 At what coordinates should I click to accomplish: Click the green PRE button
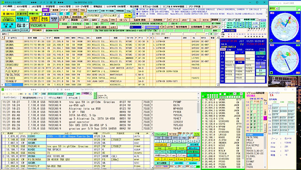pos(159,148)
